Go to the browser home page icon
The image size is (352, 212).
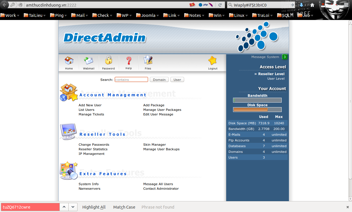312,5
